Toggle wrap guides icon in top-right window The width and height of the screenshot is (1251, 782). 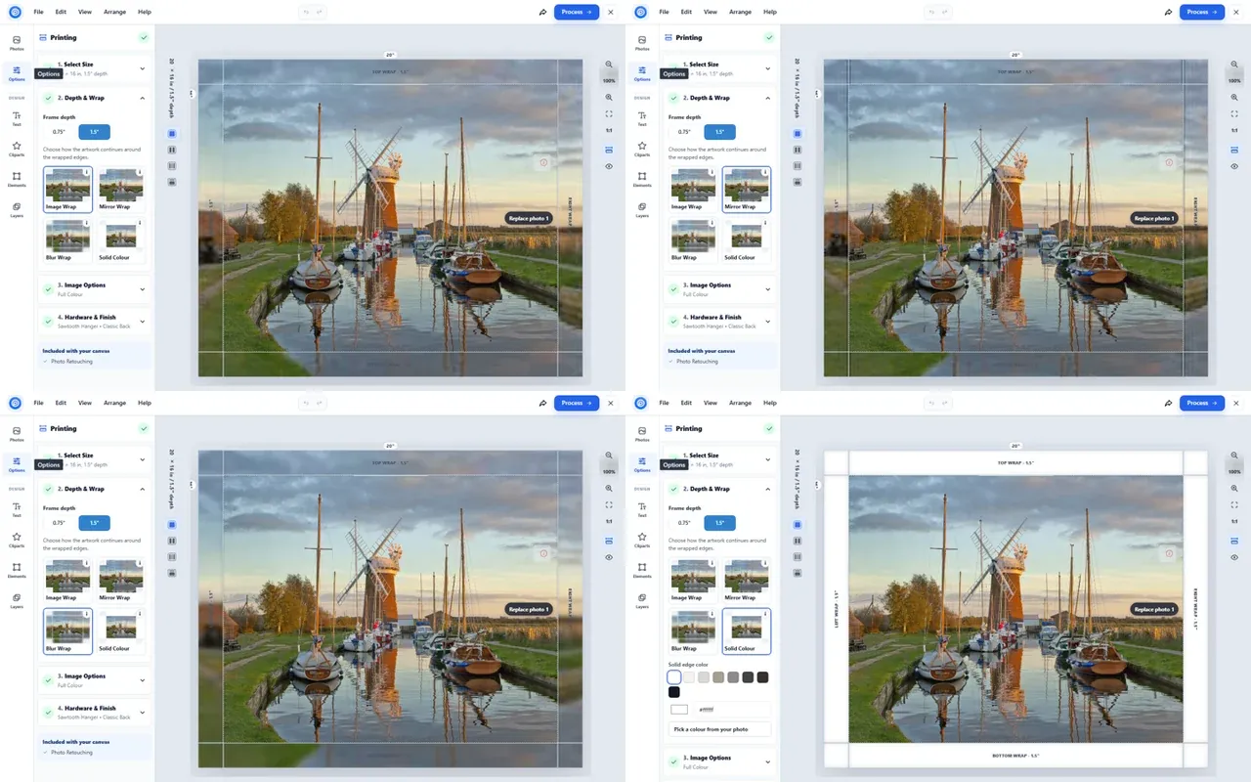pyautogui.click(x=1234, y=150)
